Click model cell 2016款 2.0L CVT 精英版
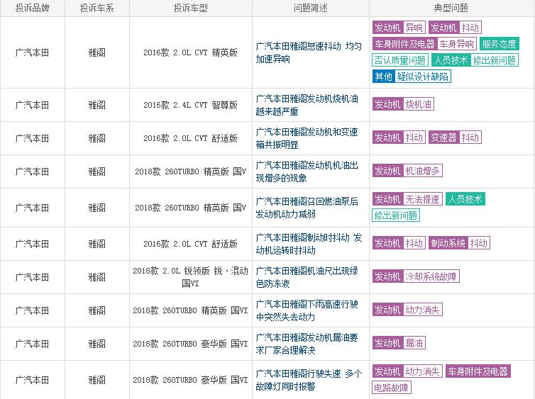Screen dimensions: 535x399 190,52
